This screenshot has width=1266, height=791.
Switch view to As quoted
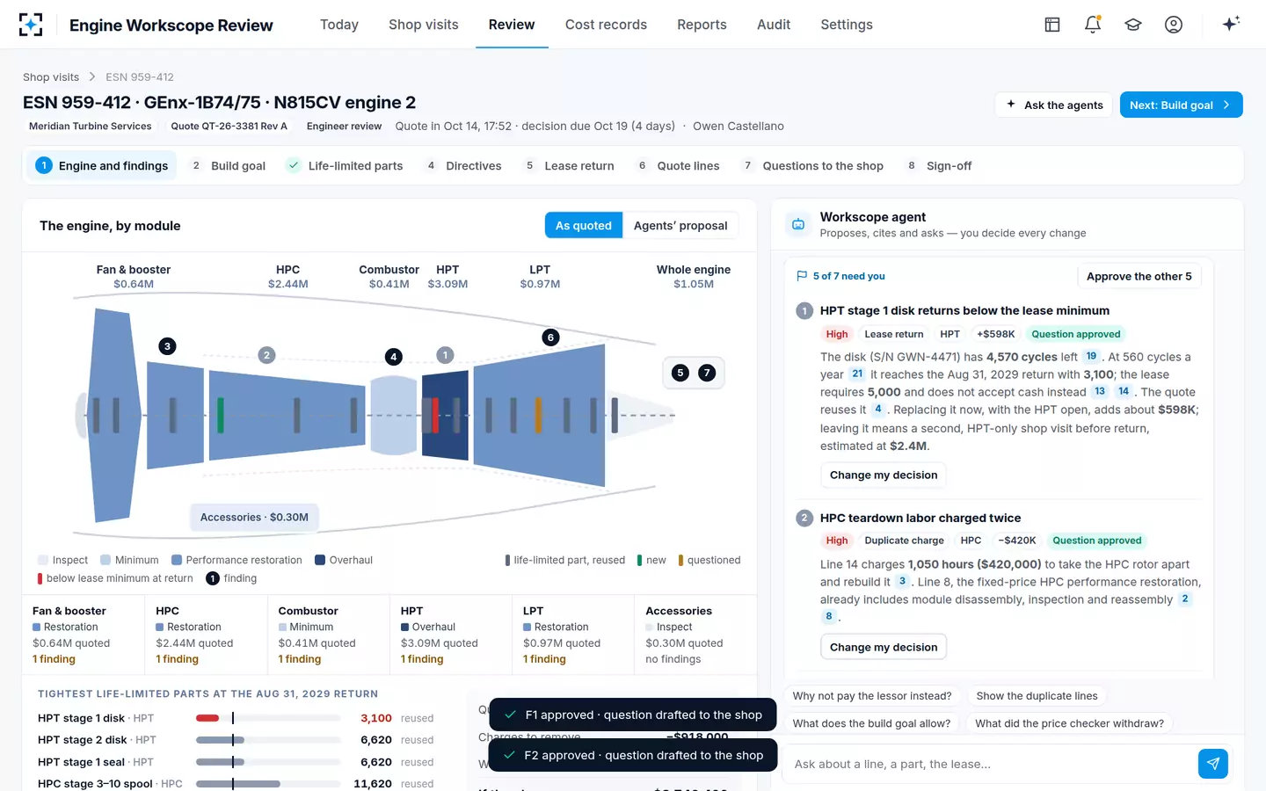tap(584, 226)
